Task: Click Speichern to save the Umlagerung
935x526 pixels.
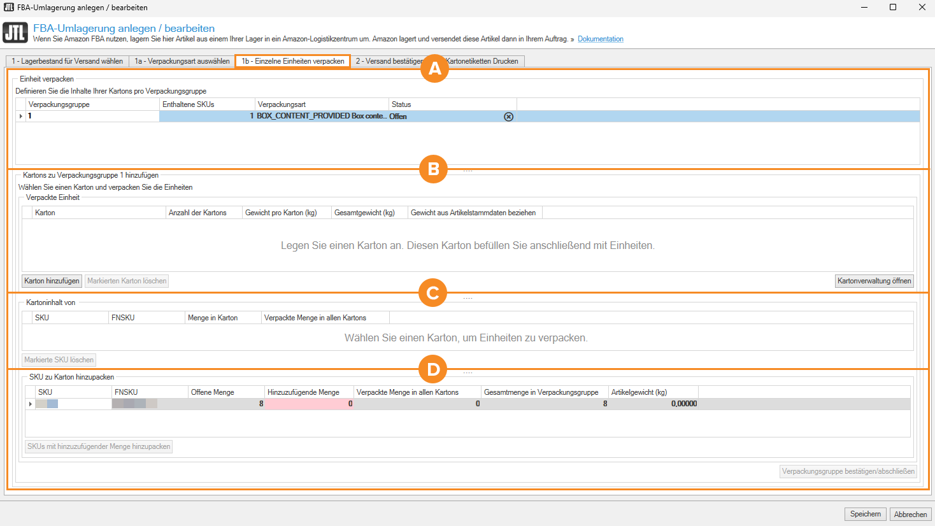Action: [865, 514]
